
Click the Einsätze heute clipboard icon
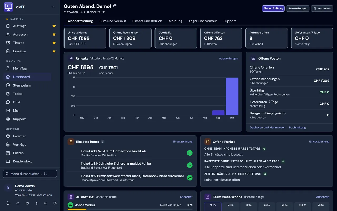pyautogui.click(x=71, y=142)
